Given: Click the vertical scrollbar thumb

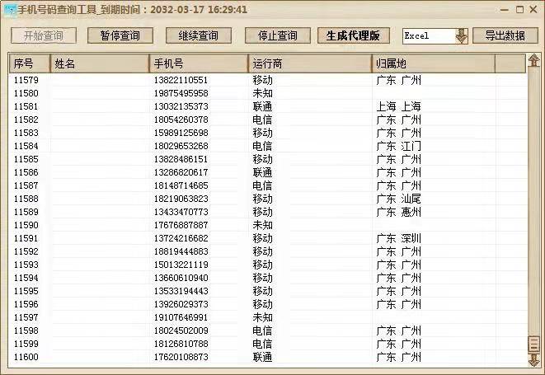Looking at the screenshot, I should tap(533, 344).
